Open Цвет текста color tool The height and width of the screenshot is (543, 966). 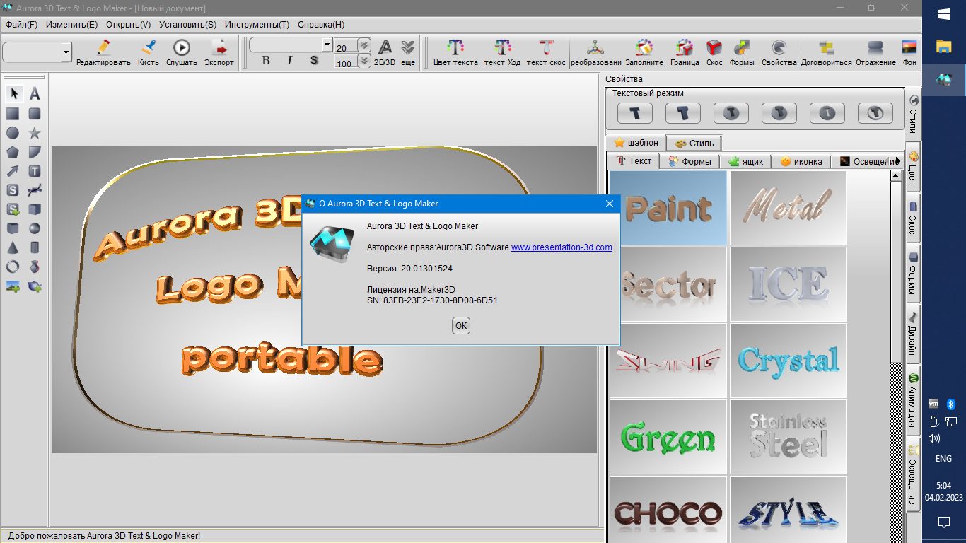pyautogui.click(x=455, y=53)
